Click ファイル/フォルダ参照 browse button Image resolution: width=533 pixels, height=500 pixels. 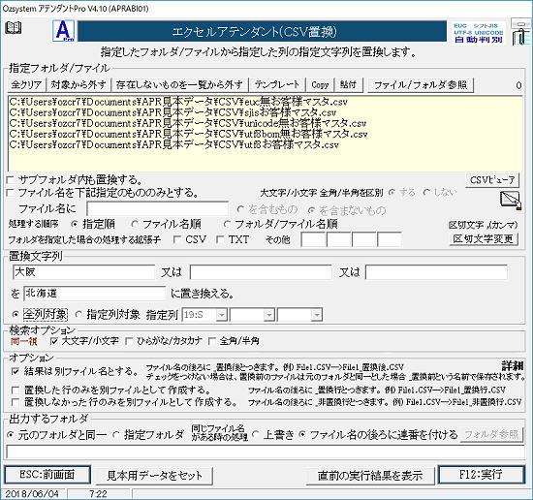click(421, 84)
